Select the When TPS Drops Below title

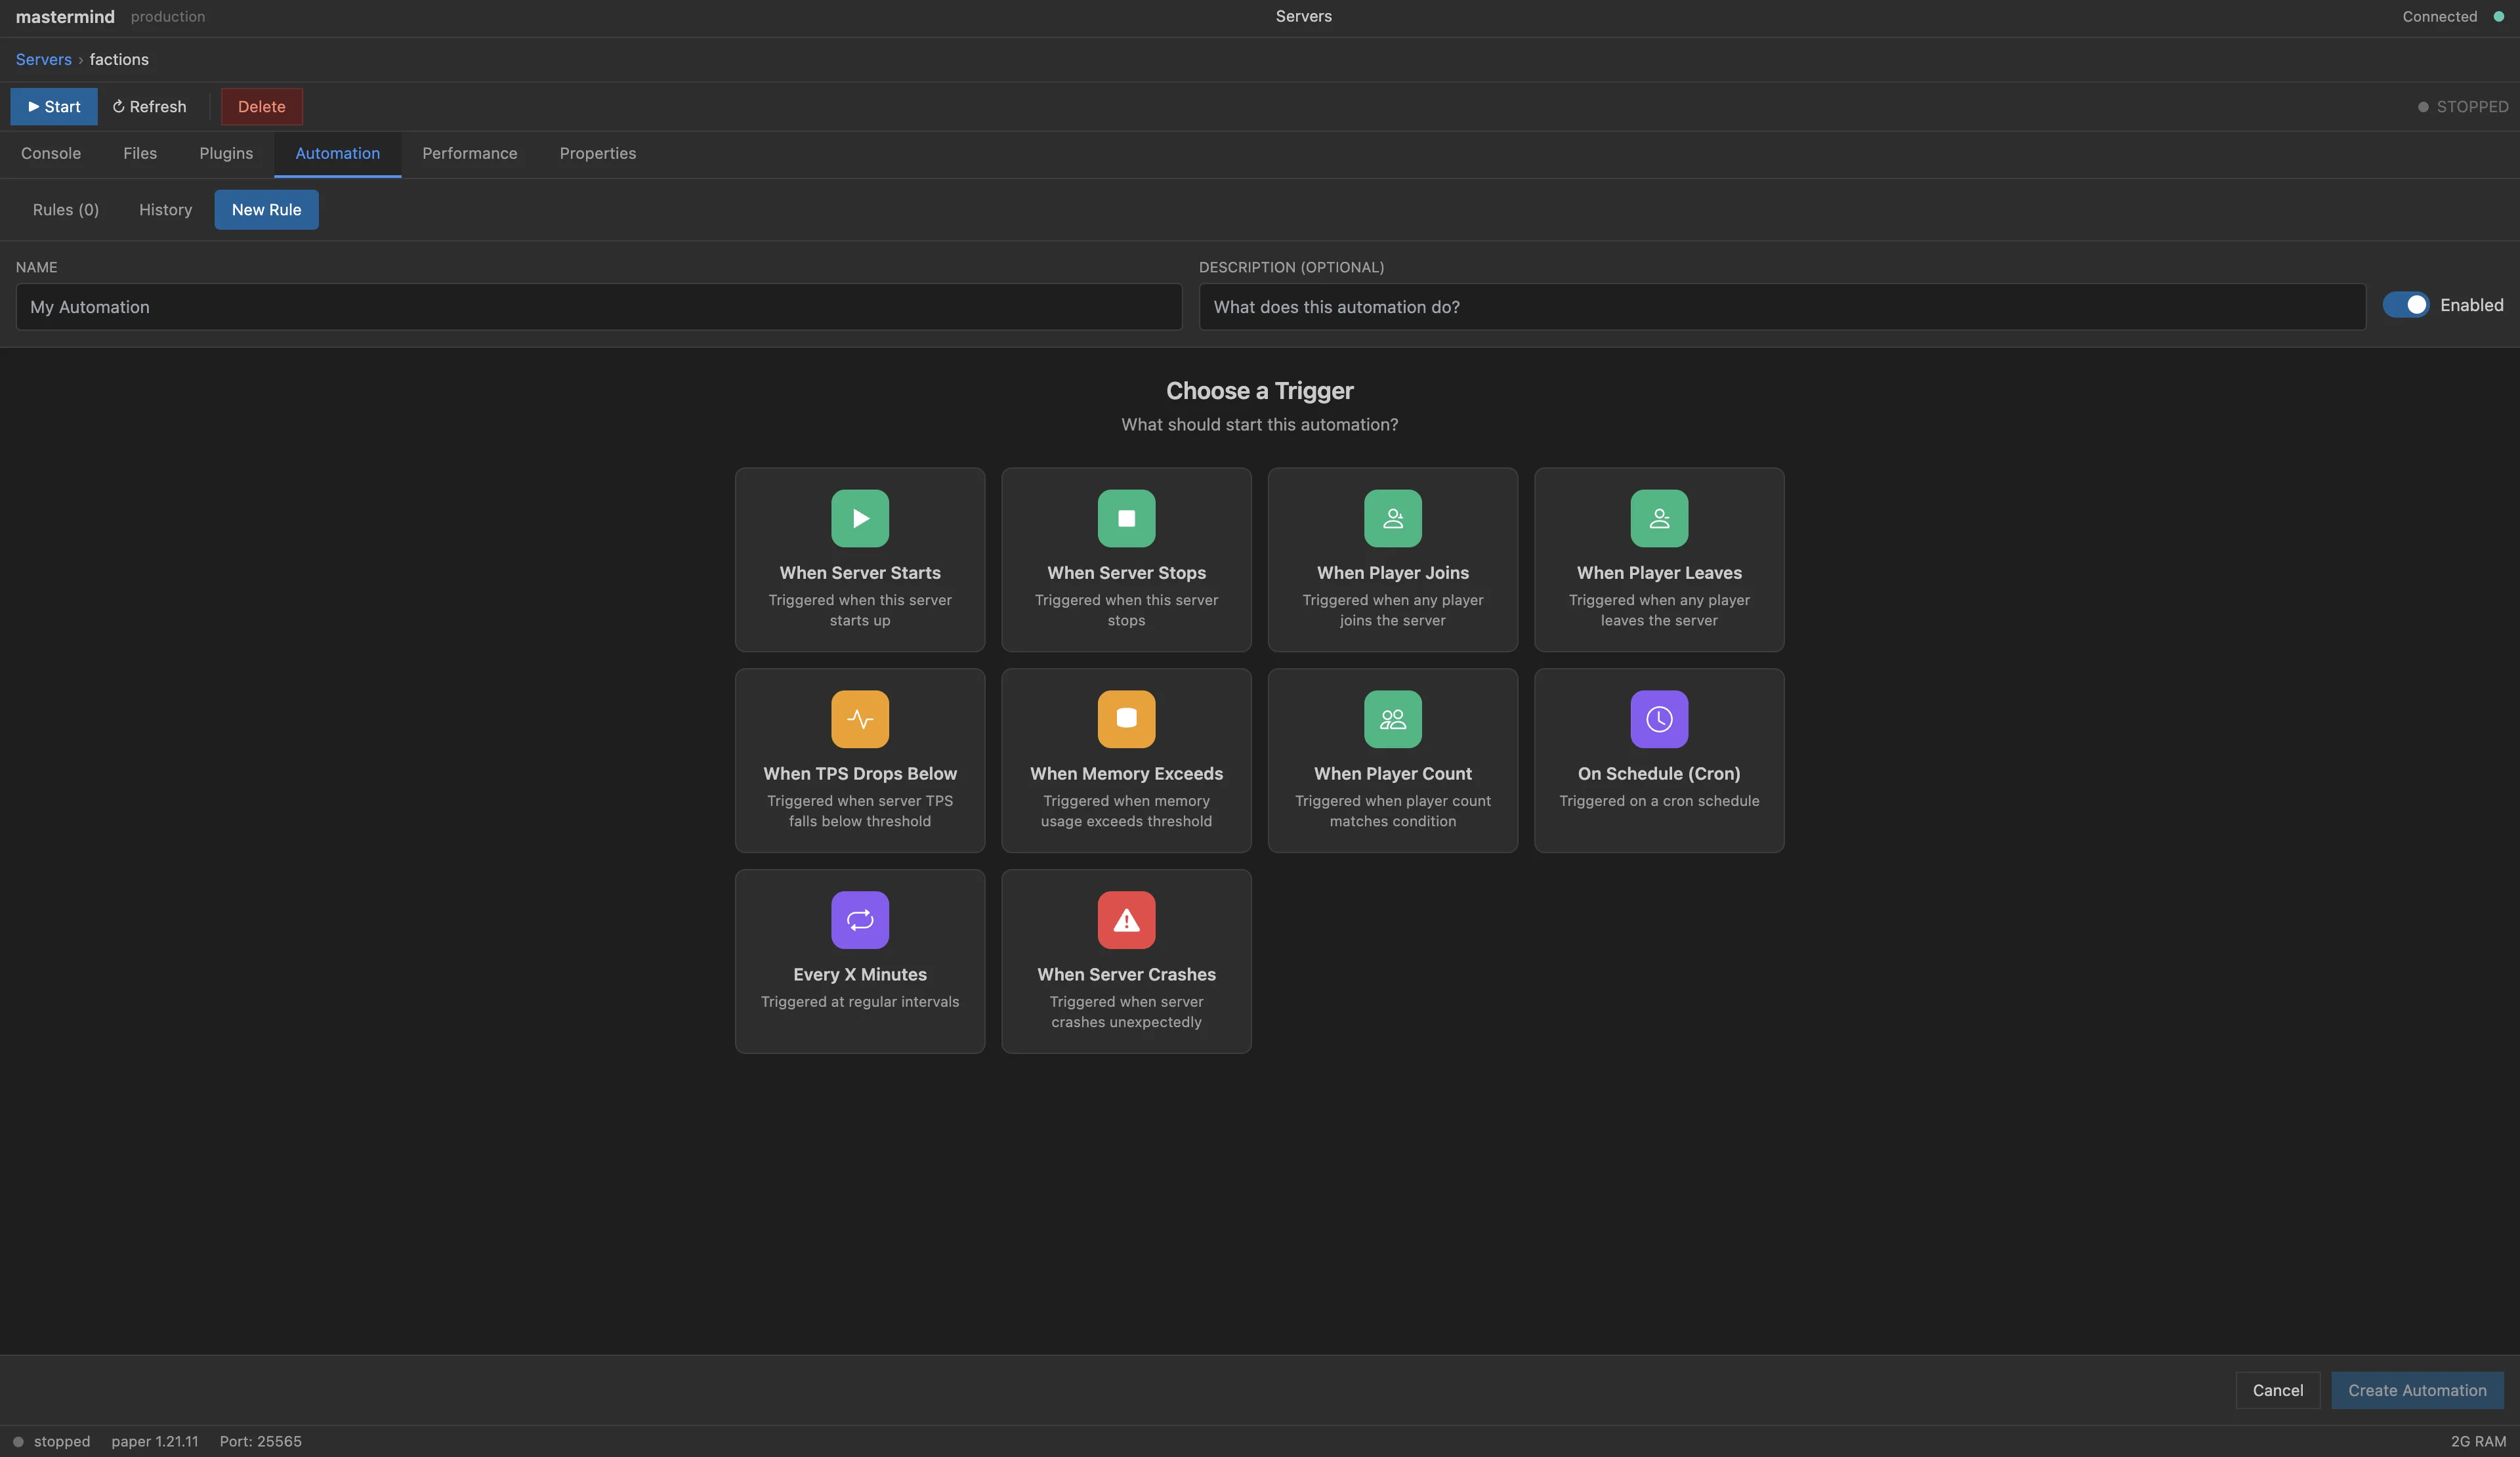click(860, 774)
